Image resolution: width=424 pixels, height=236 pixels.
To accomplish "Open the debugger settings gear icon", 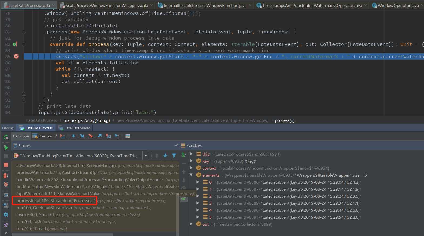I will click(x=6, y=215).
